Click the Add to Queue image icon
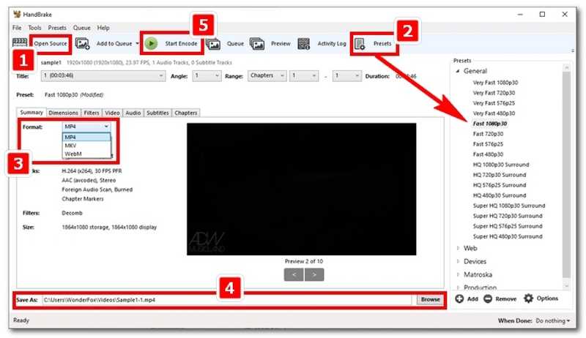This screenshot has width=586, height=338. click(x=82, y=44)
